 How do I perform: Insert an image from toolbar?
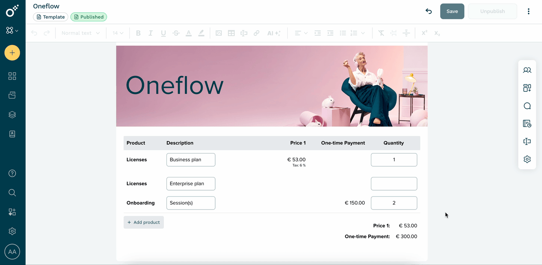(x=219, y=33)
